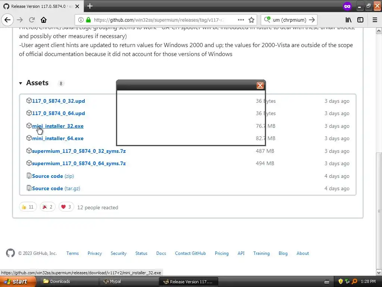Open the Training footer link
382x287 pixels.
click(x=262, y=253)
